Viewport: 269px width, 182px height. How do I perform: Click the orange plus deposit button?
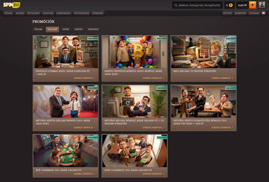pos(253,5)
